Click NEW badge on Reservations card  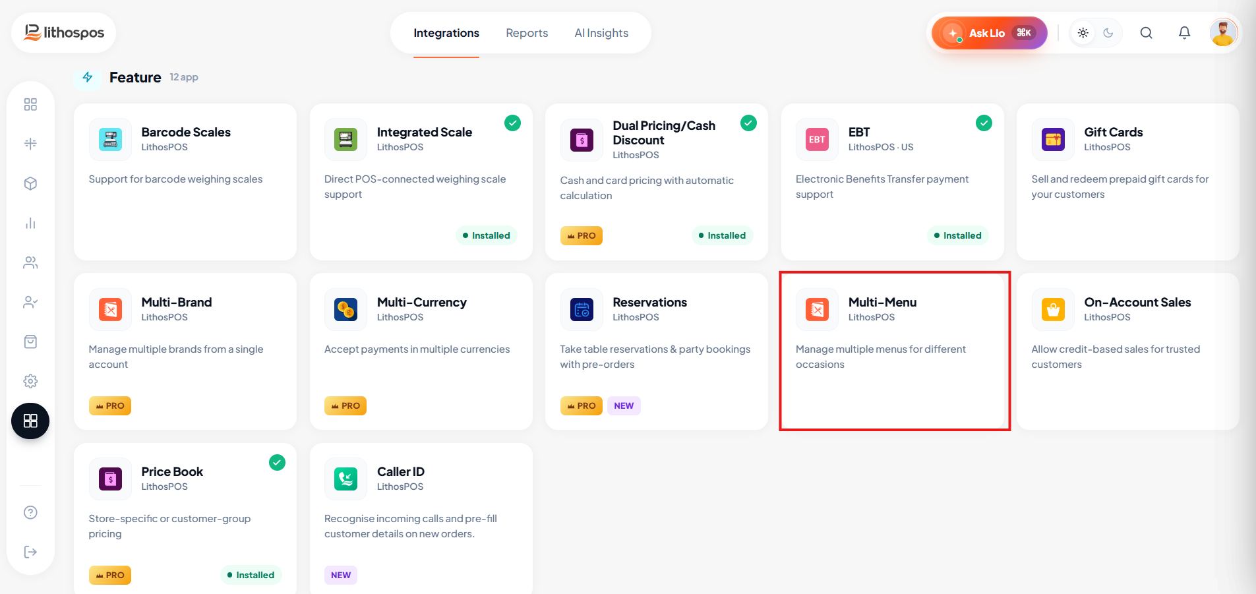(624, 405)
